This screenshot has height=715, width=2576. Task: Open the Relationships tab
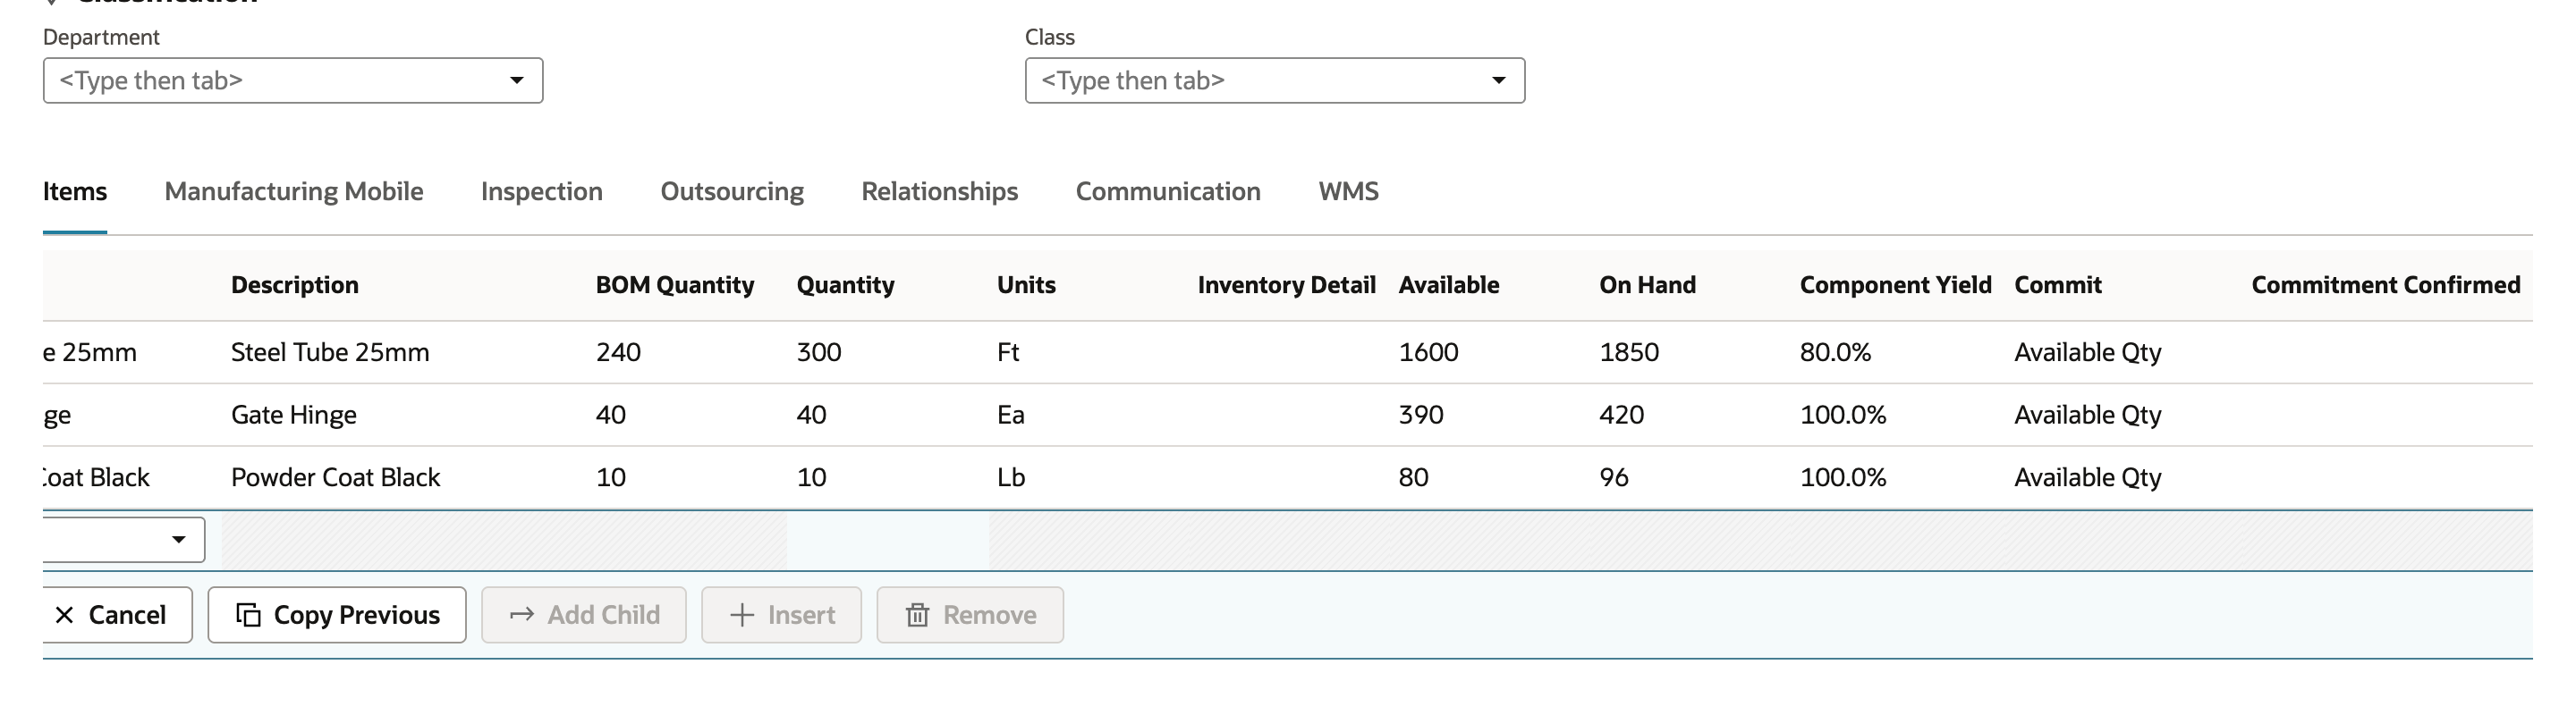940,192
